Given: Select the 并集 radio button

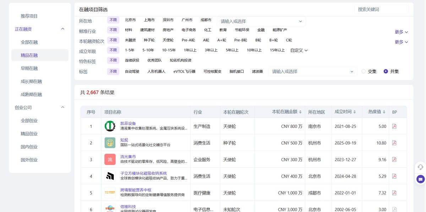Looking at the screenshot, I should (386, 71).
